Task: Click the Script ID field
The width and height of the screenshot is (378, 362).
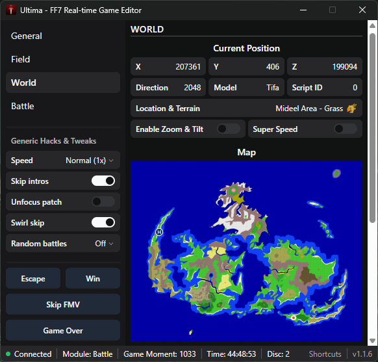Action: coord(325,87)
